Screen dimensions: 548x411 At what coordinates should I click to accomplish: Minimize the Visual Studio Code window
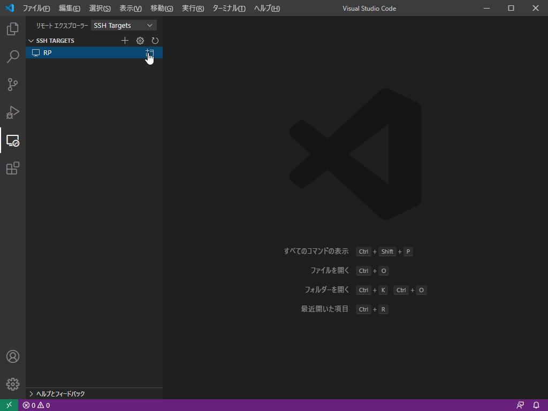point(486,8)
